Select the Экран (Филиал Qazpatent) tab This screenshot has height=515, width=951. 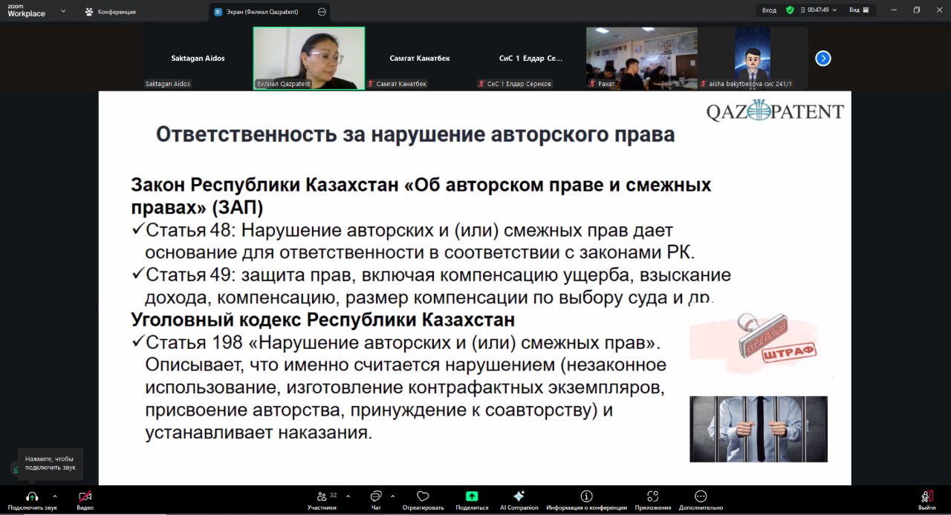click(x=264, y=12)
